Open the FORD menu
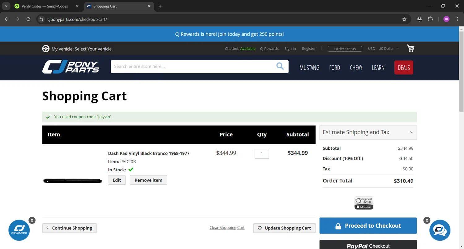 coord(334,67)
